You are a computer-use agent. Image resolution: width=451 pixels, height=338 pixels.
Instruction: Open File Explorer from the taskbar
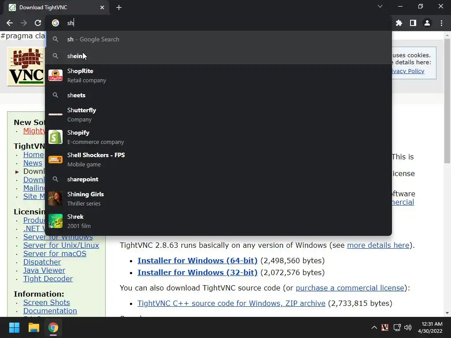pyautogui.click(x=33, y=327)
